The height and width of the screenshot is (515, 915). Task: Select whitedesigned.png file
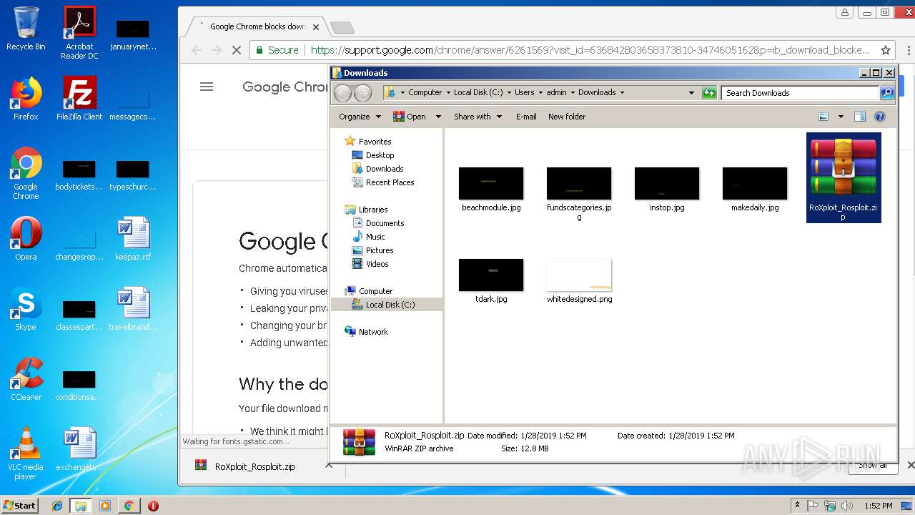click(579, 281)
